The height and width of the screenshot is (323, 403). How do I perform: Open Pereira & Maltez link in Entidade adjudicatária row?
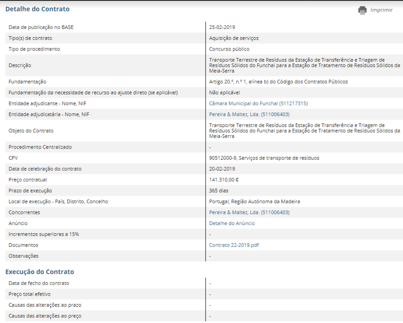pos(249,114)
